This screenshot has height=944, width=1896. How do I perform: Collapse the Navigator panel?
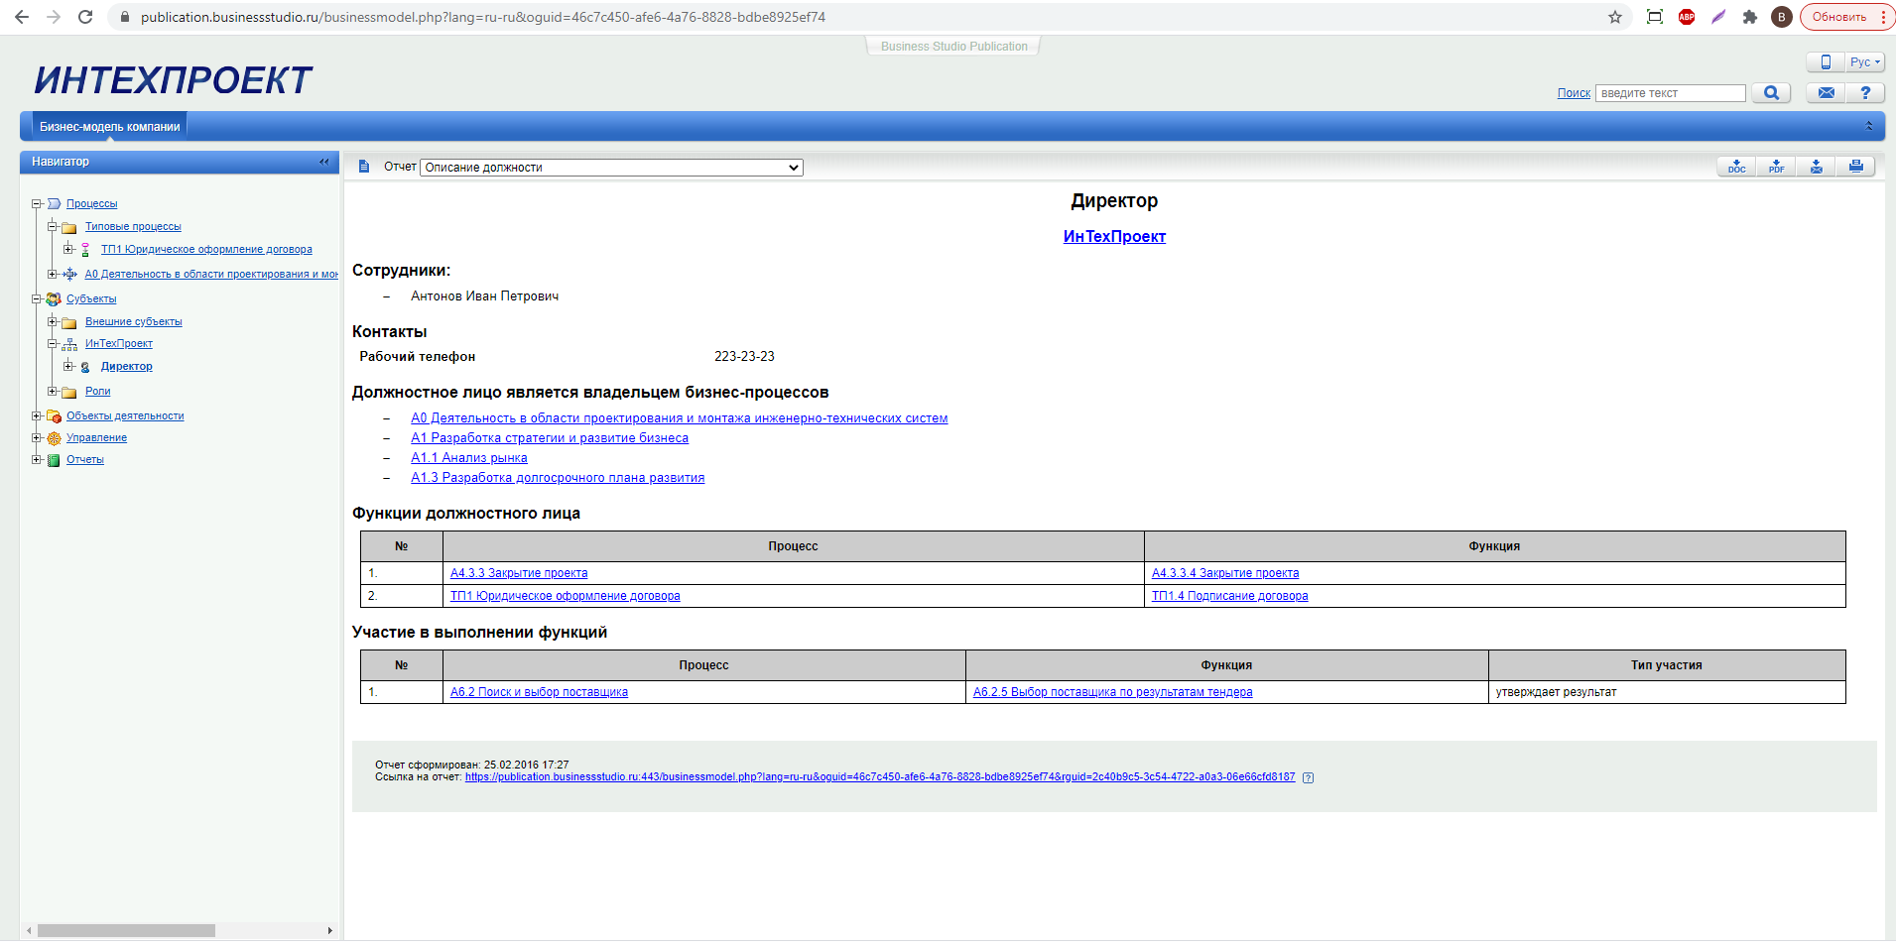(323, 162)
